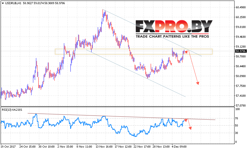Click the 2 Nov 15:00 time label
247x150 pixels.
pyautogui.click(x=65, y=147)
